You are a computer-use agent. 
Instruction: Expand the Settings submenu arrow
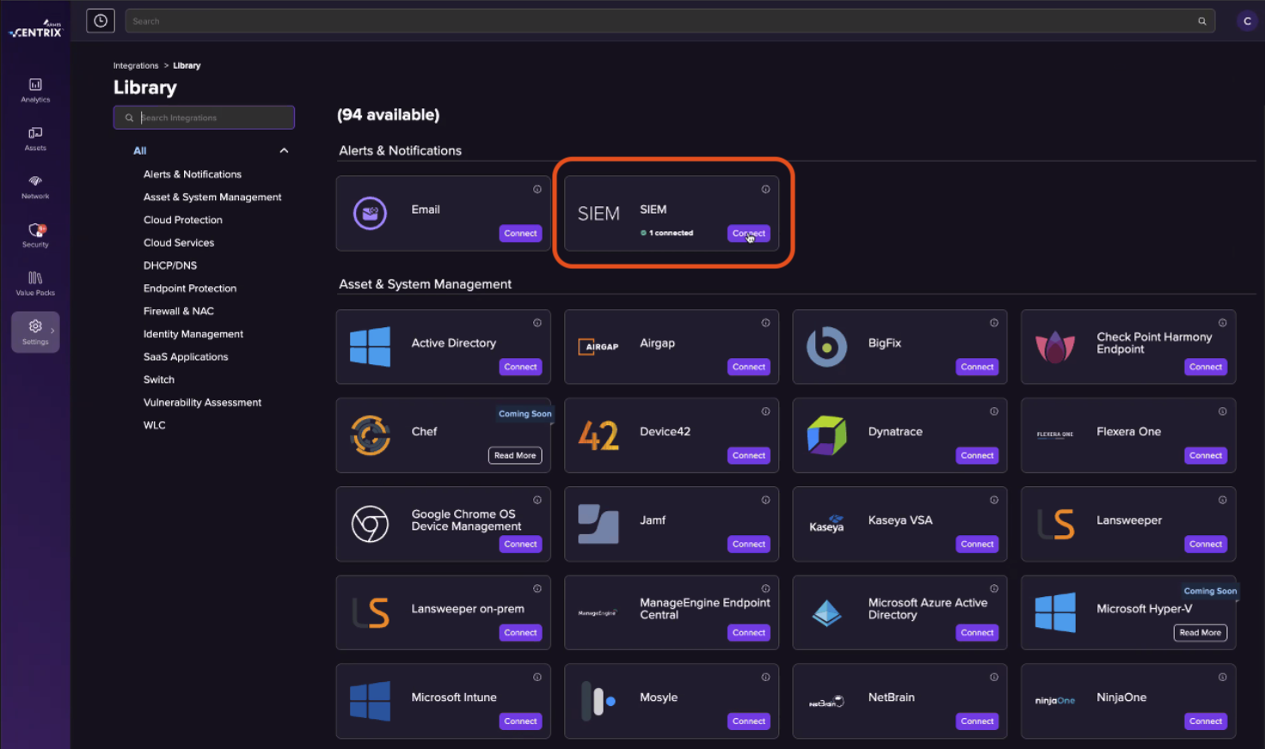point(52,331)
